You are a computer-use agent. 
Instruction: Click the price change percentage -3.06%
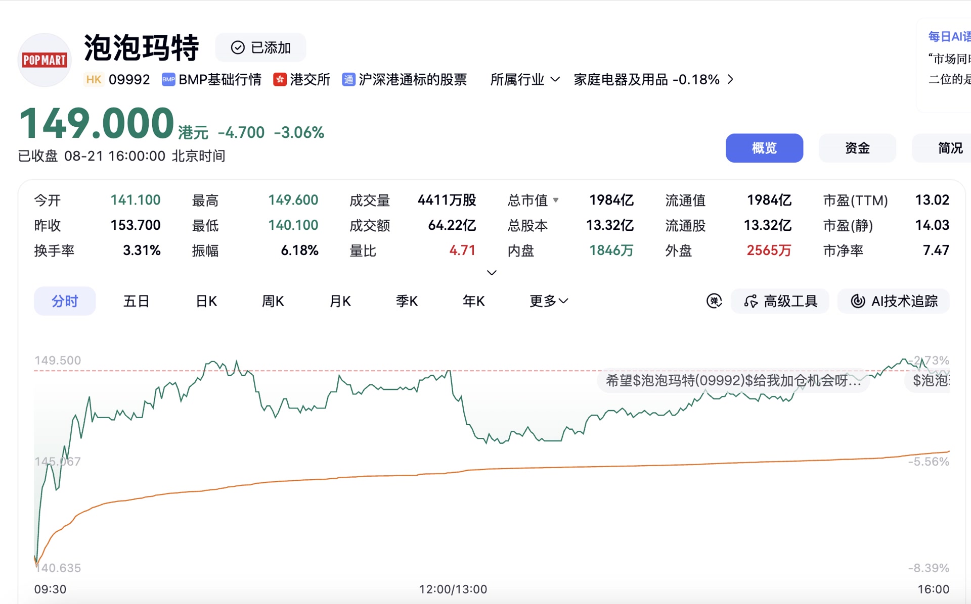point(299,132)
